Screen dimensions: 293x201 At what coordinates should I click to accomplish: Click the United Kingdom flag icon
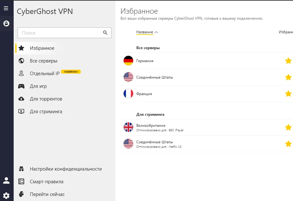(x=128, y=127)
